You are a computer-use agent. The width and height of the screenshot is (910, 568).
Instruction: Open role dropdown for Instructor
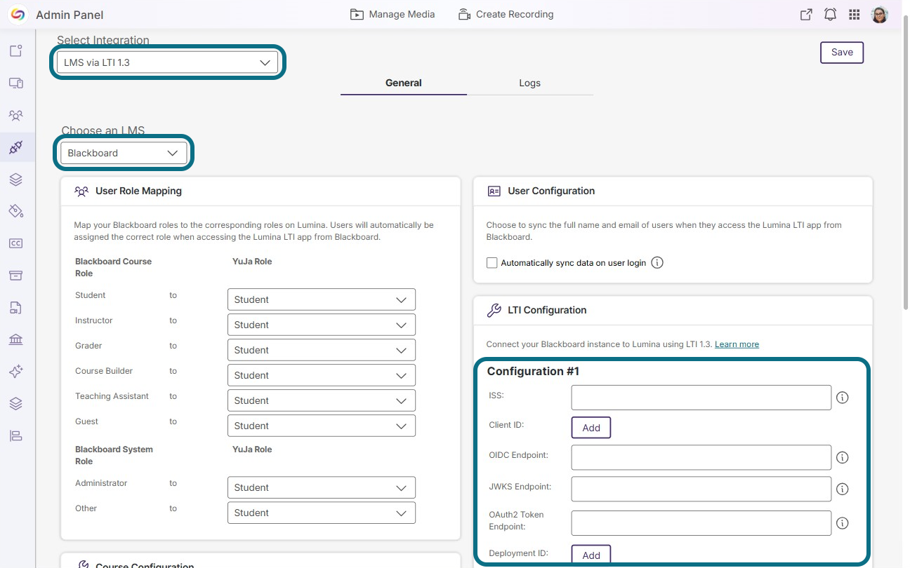tap(322, 325)
